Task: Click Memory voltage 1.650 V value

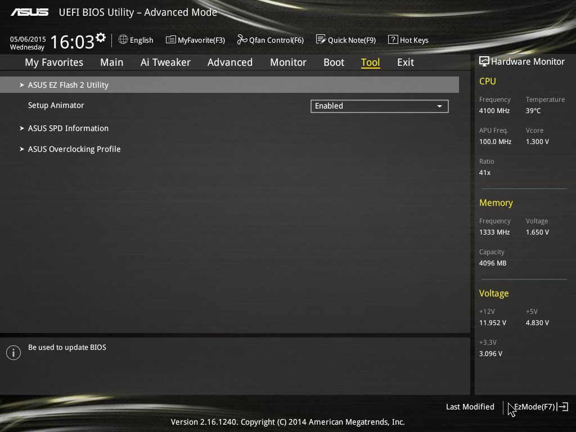Action: (x=537, y=232)
